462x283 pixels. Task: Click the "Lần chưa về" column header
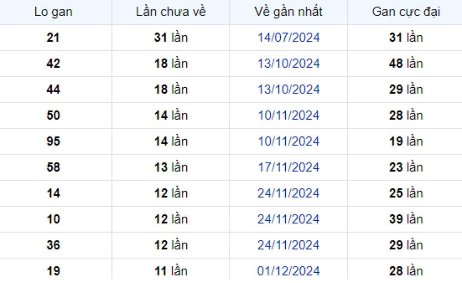(x=171, y=12)
